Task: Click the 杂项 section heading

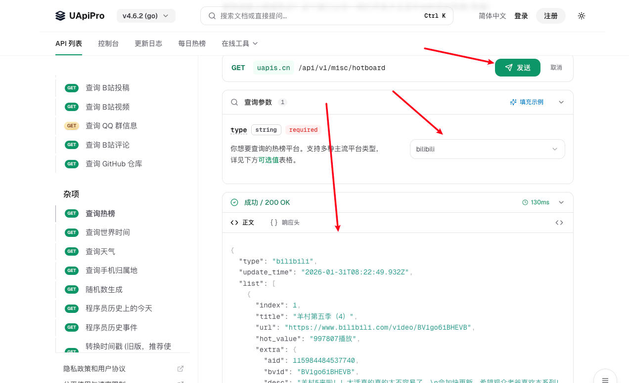Action: click(71, 194)
